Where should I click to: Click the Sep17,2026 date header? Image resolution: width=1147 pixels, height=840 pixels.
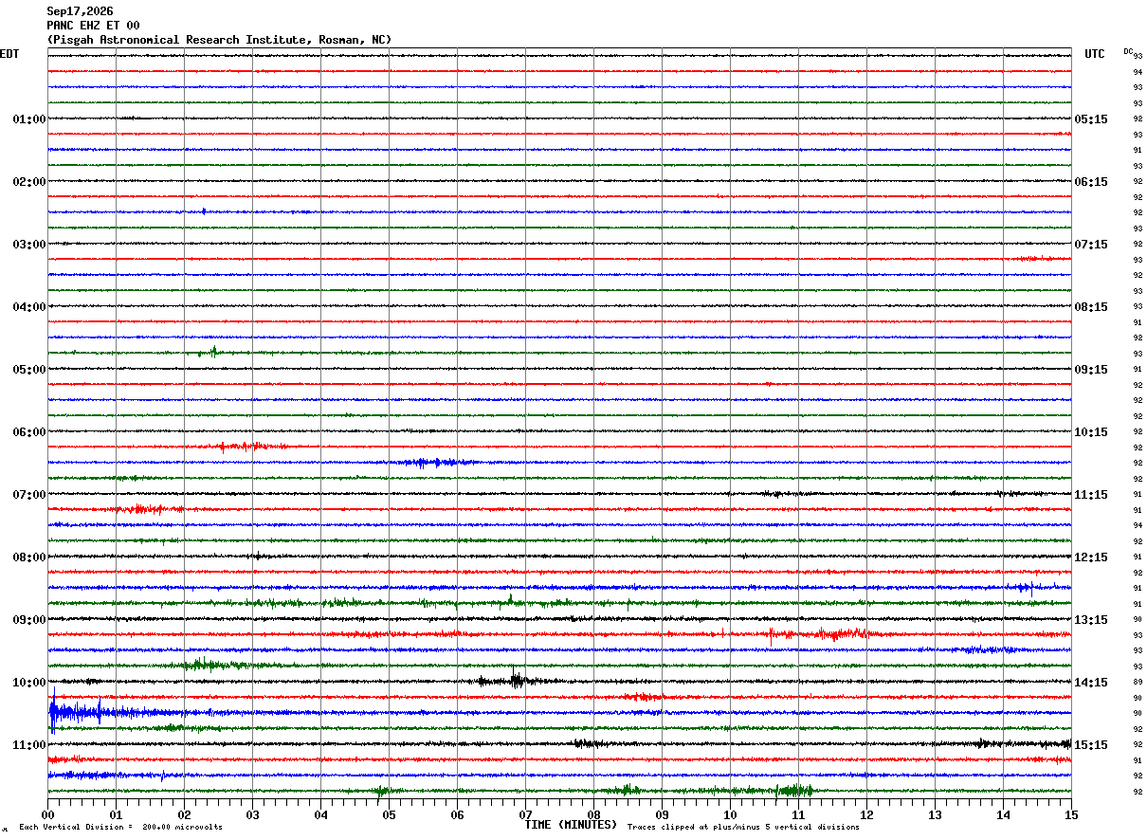(x=80, y=11)
